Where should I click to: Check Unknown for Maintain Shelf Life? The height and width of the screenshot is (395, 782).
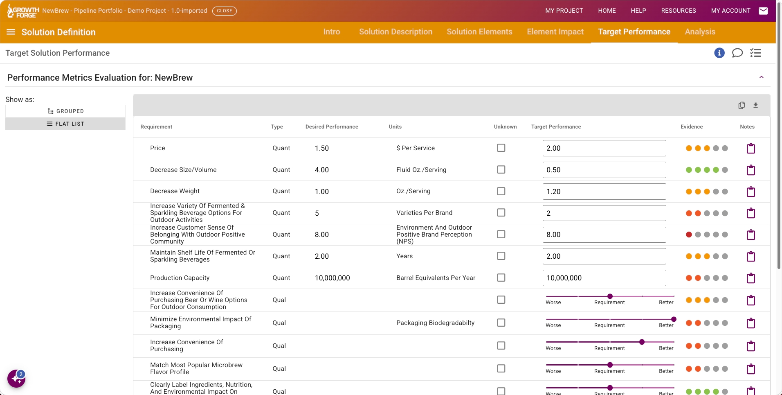pos(501,256)
